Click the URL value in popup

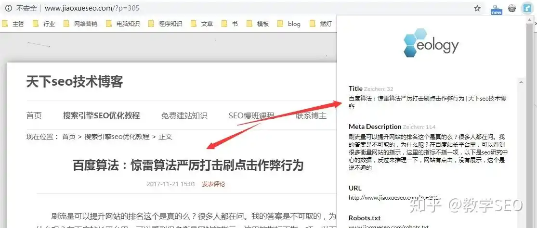click(394, 197)
